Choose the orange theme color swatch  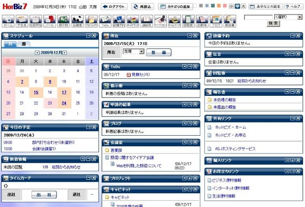[219, 6]
